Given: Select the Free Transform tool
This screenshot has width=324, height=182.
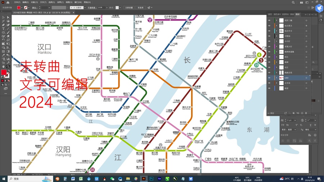Looking at the screenshot, I should (x=8, y=44).
